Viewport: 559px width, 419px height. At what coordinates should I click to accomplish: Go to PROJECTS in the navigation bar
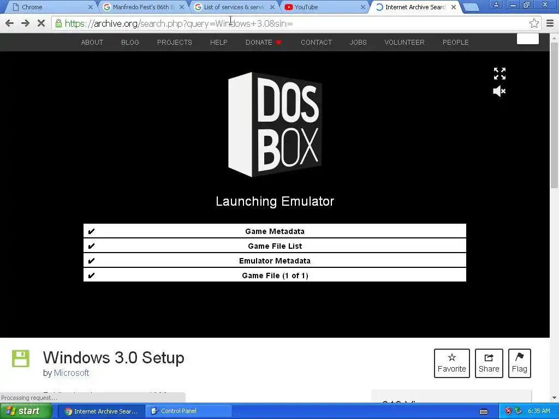(174, 43)
